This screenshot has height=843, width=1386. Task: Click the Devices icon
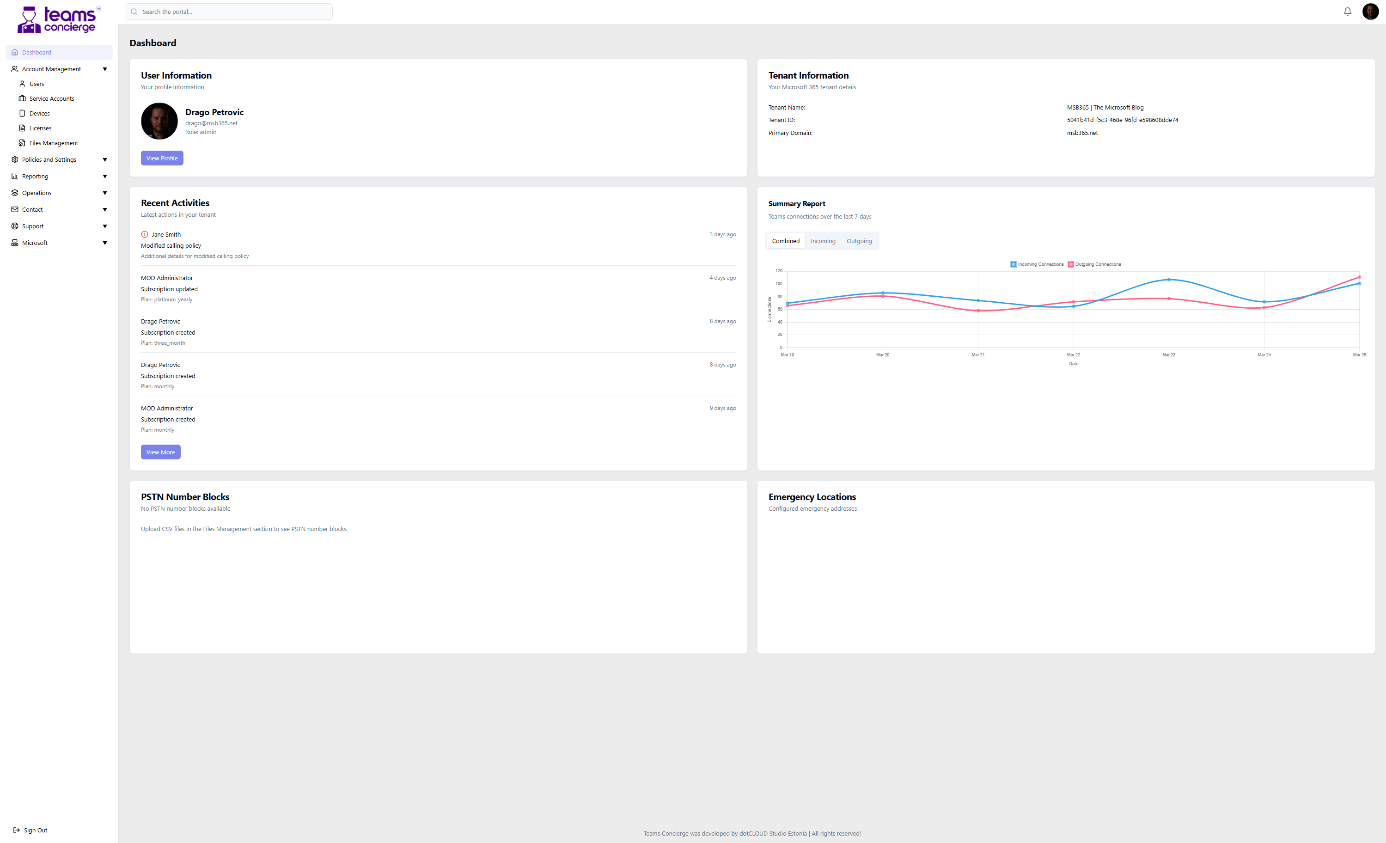coord(23,113)
